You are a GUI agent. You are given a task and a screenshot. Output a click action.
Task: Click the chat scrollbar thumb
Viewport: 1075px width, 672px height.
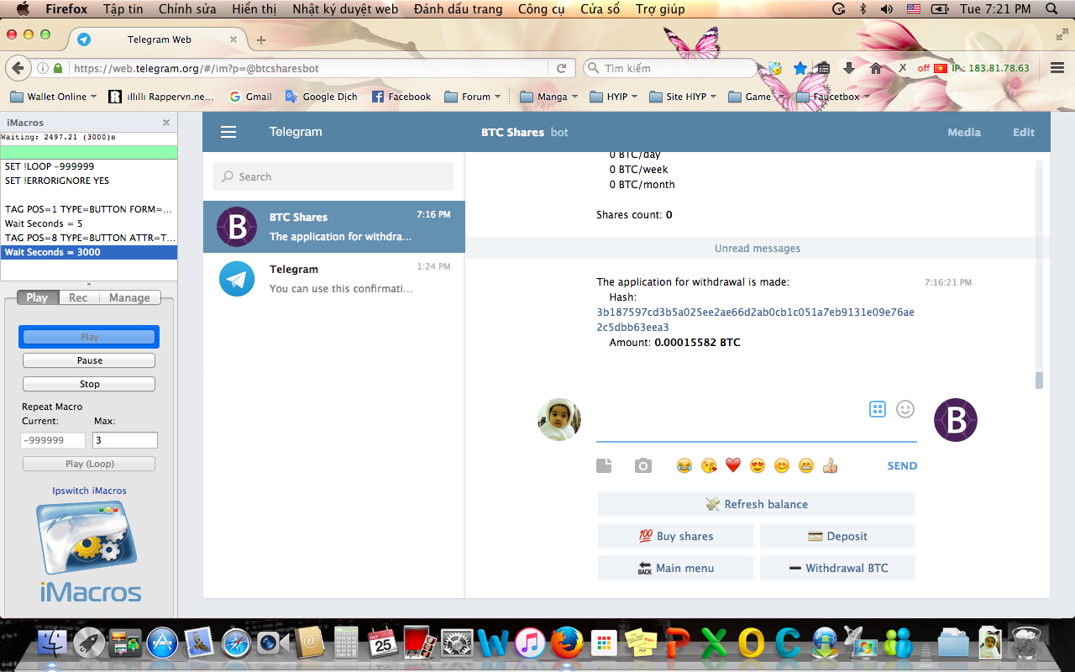1039,381
